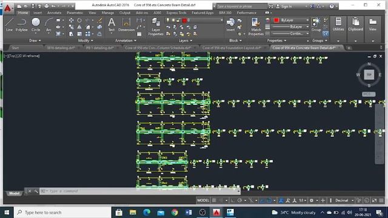Open the Parametric ribbon tab
This screenshot has height=218, width=388.
pos(75,13)
